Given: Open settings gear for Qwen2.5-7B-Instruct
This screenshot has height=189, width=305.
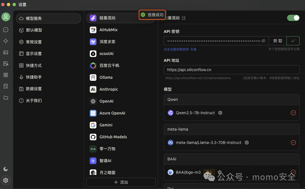Looking at the screenshot, I should coord(220,113).
